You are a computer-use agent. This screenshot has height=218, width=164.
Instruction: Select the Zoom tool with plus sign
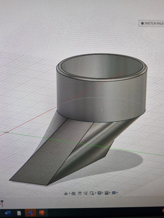click(86, 193)
